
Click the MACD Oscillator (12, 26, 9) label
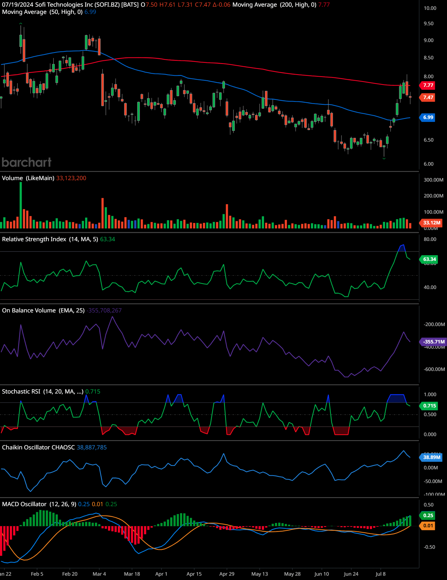pos(39,504)
